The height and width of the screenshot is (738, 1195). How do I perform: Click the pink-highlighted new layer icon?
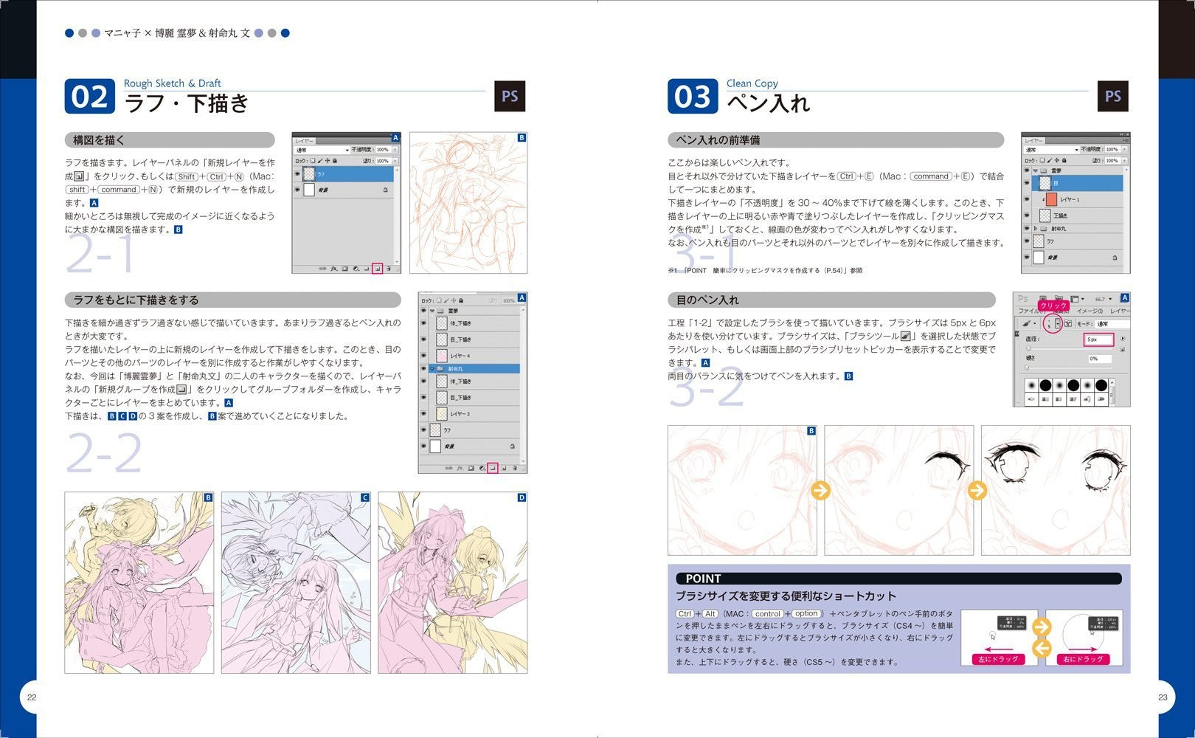(x=377, y=269)
